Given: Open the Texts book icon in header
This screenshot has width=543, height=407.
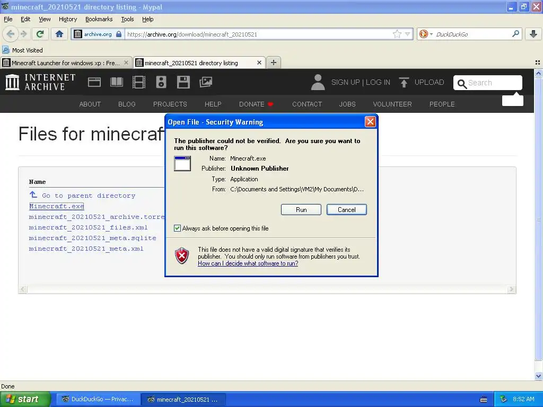Looking at the screenshot, I should tap(116, 82).
